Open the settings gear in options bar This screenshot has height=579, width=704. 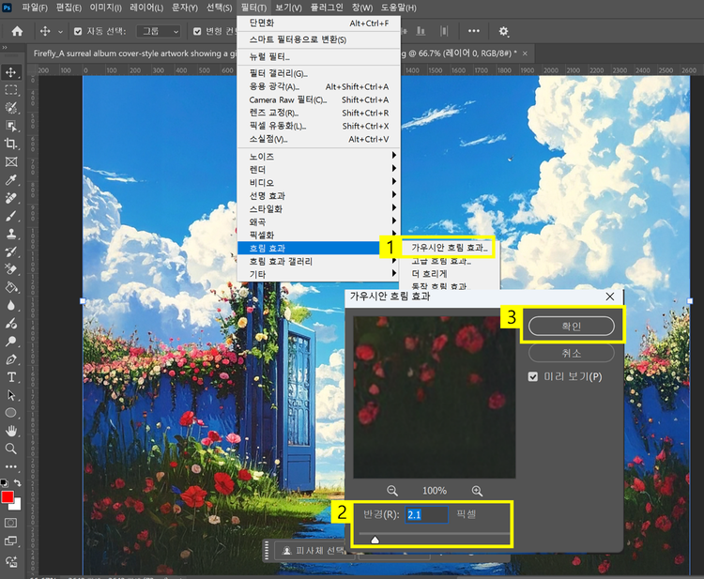503,31
